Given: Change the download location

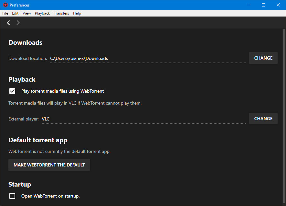Looking at the screenshot, I should pyautogui.click(x=263, y=58).
